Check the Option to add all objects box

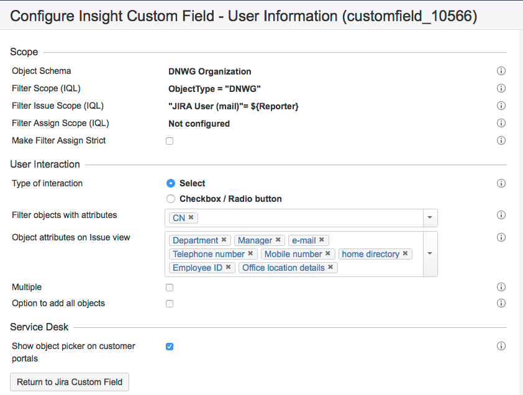(x=170, y=304)
